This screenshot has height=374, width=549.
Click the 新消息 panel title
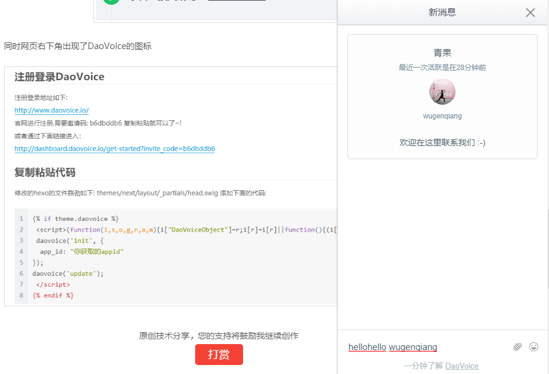442,13
